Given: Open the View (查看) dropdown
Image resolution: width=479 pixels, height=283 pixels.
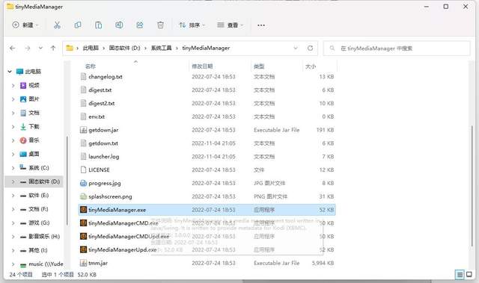Looking at the screenshot, I should point(230,25).
